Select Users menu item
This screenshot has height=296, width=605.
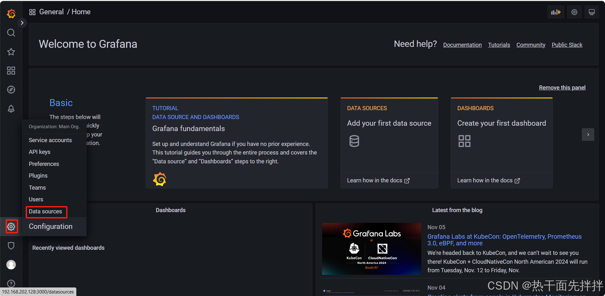tap(36, 199)
